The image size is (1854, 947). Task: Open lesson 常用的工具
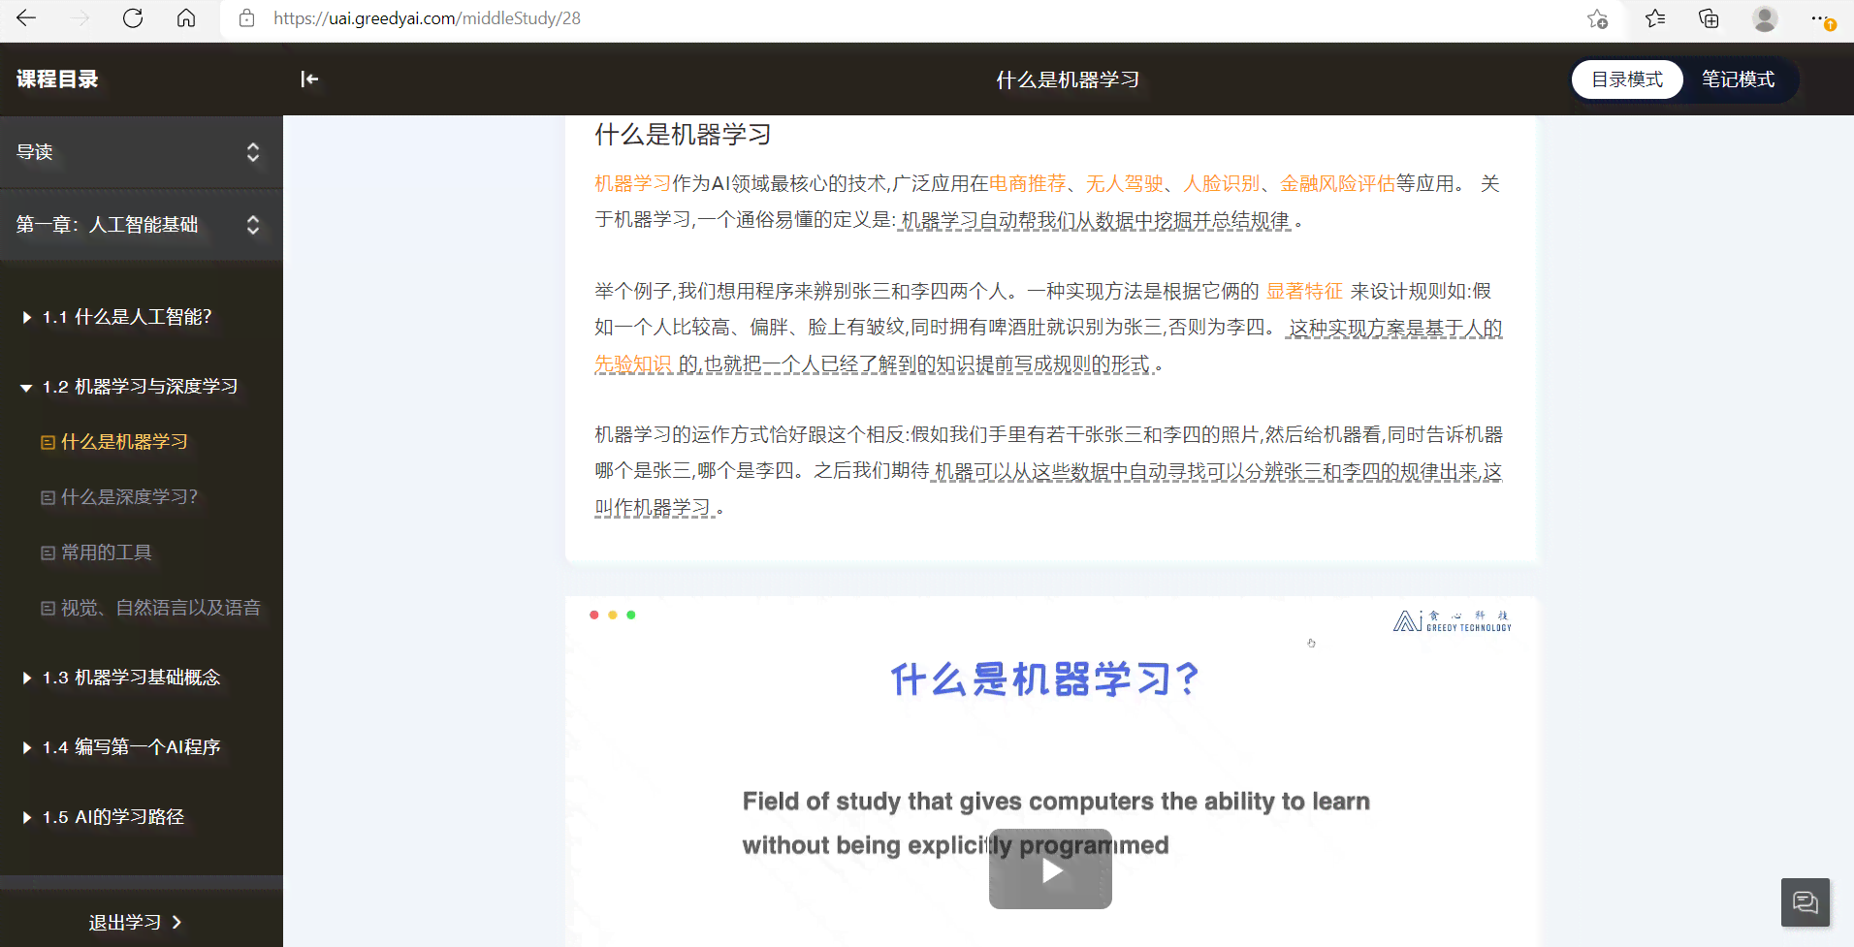point(107,552)
